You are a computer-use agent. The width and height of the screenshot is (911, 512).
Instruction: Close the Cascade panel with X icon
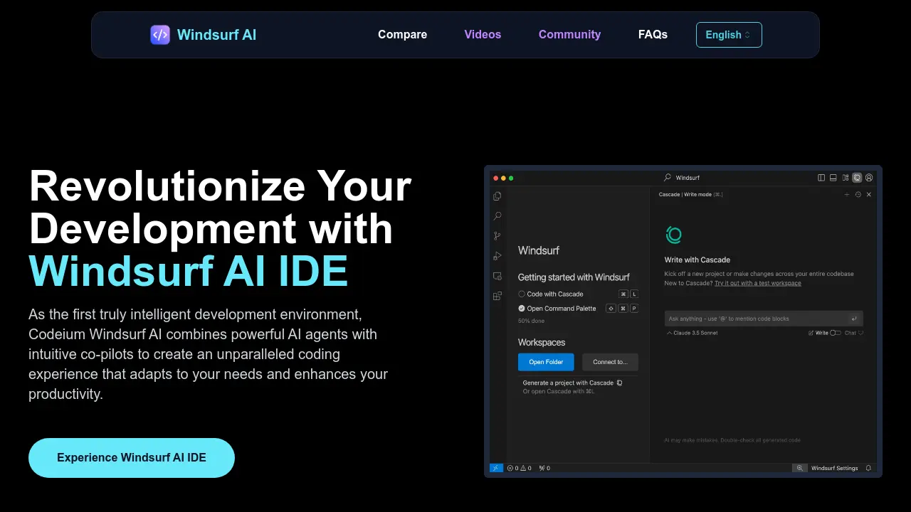pyautogui.click(x=868, y=194)
